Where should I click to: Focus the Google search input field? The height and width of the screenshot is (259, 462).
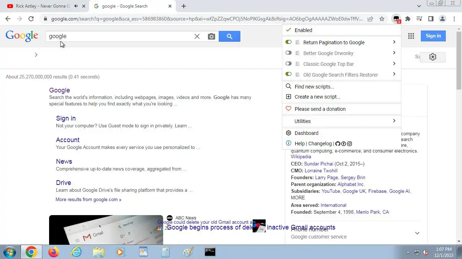pyautogui.click(x=119, y=36)
